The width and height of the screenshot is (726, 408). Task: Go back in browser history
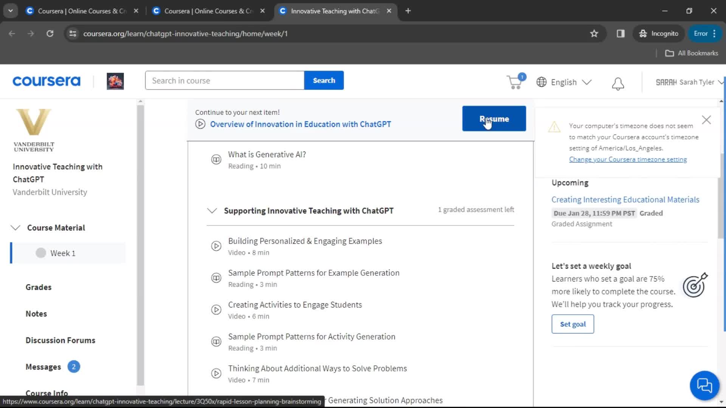tap(12, 34)
